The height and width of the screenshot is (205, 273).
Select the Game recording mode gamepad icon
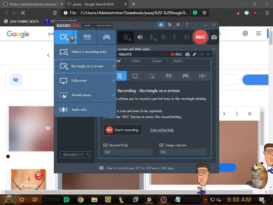tap(106, 37)
